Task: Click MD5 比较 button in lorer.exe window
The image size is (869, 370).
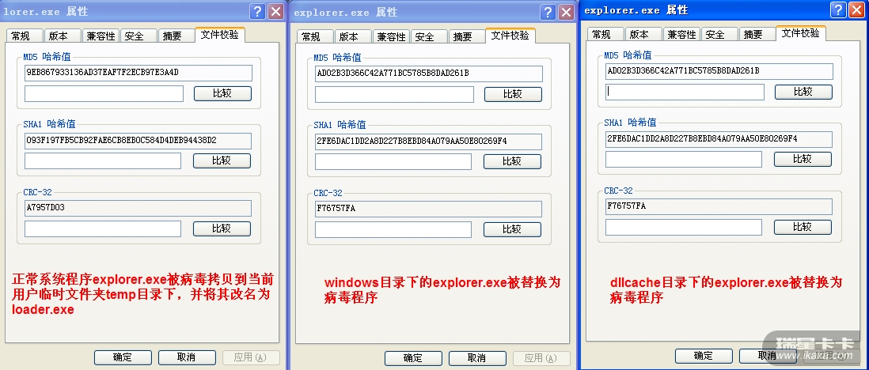Action: point(222,93)
